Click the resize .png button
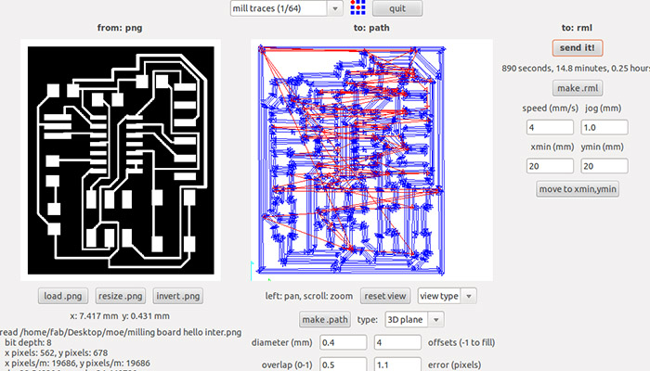The image size is (650, 371). tap(120, 296)
